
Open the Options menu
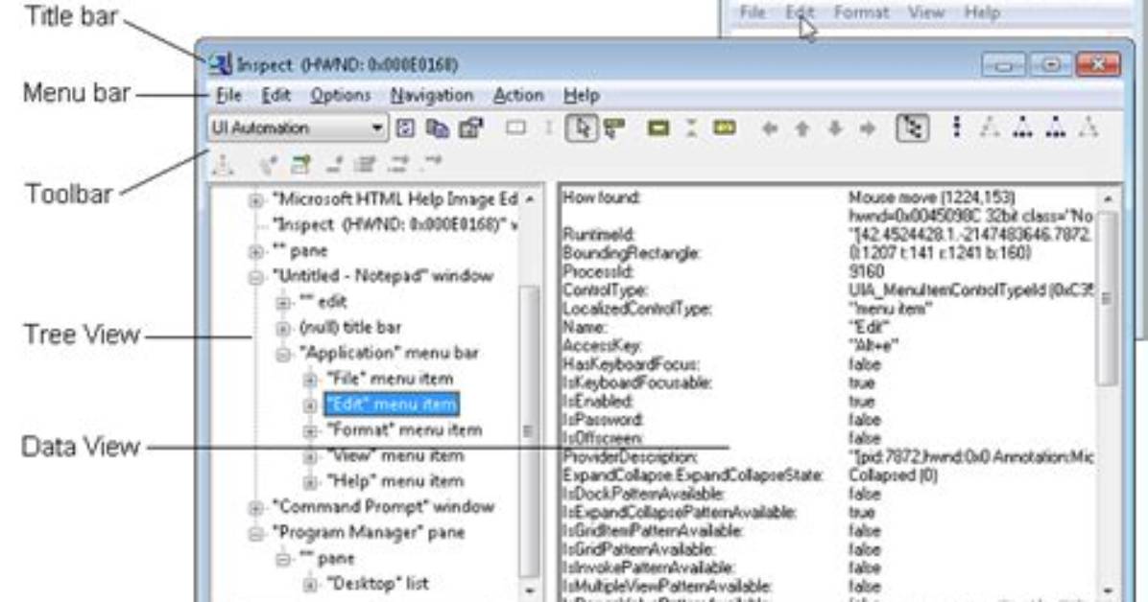(341, 95)
